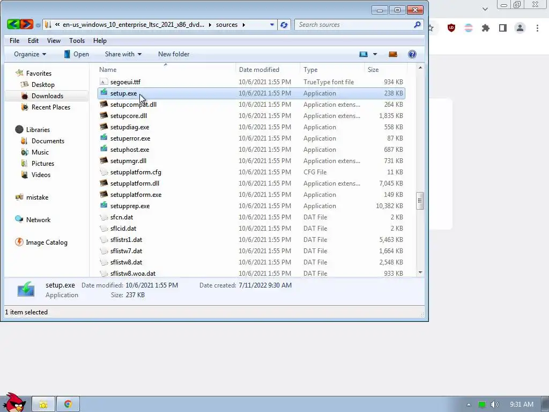549x412 pixels.
Task: Expand the Share with dropdown
Action: coord(123,54)
